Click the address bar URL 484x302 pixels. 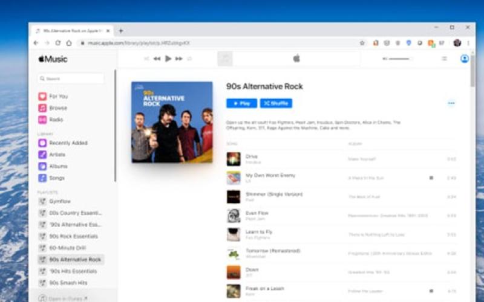click(x=139, y=43)
